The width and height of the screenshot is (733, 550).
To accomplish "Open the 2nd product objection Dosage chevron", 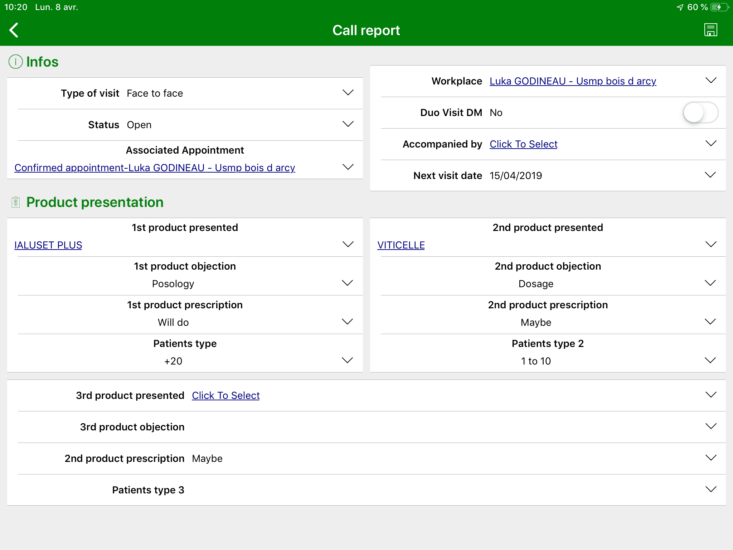I will coord(710,283).
